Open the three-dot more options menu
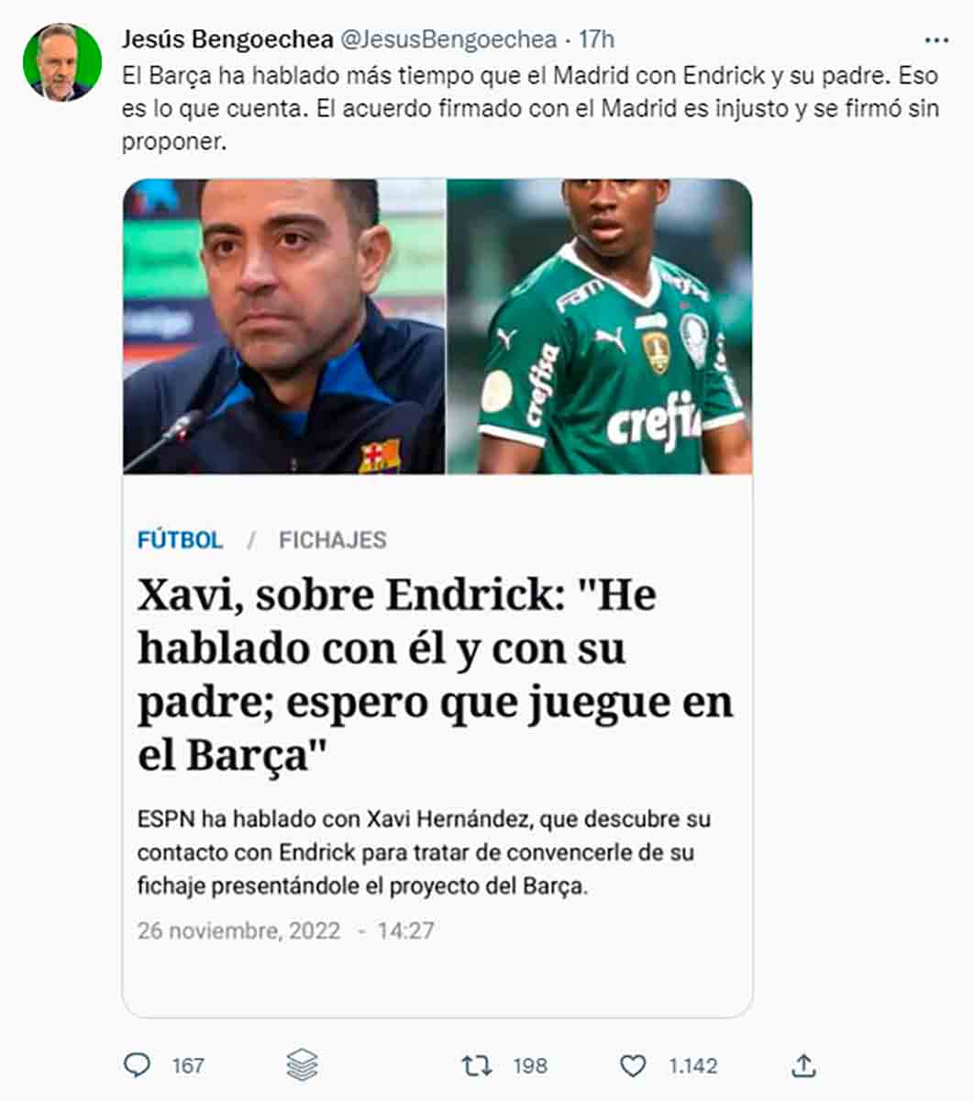The image size is (974, 1101). [936, 40]
